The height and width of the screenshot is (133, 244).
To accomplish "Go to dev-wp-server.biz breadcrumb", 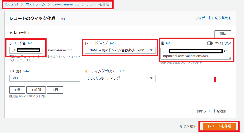I will coord(66,4).
